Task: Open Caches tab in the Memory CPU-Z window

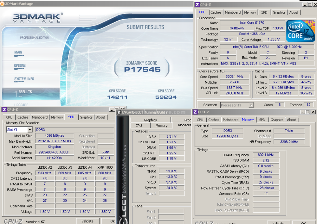Action: pos(214,120)
